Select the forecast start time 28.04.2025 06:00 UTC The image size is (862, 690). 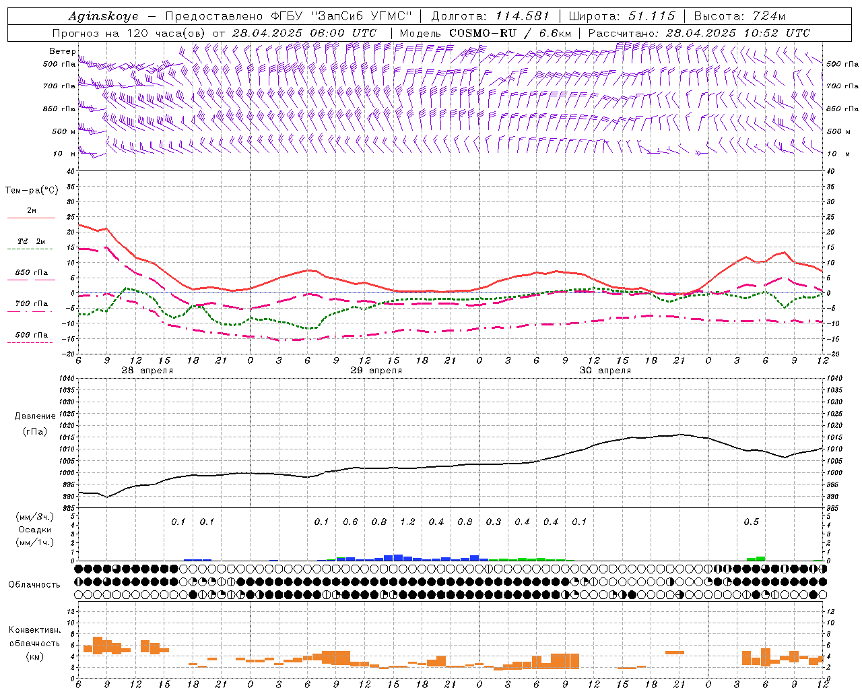pos(304,33)
